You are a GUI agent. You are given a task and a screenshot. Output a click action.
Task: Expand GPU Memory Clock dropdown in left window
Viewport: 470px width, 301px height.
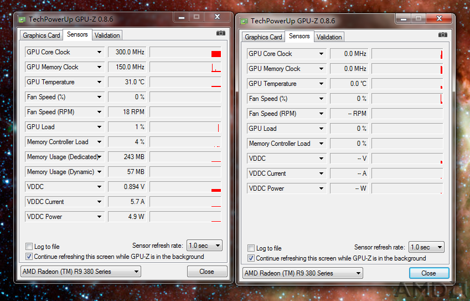[x=99, y=67]
